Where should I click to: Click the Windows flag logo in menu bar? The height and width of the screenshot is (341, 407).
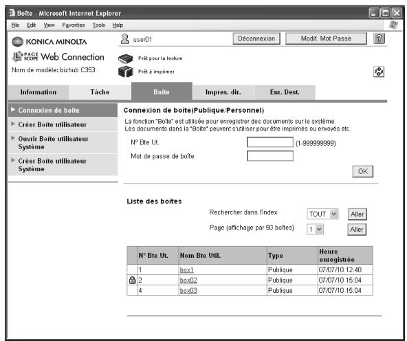393,25
